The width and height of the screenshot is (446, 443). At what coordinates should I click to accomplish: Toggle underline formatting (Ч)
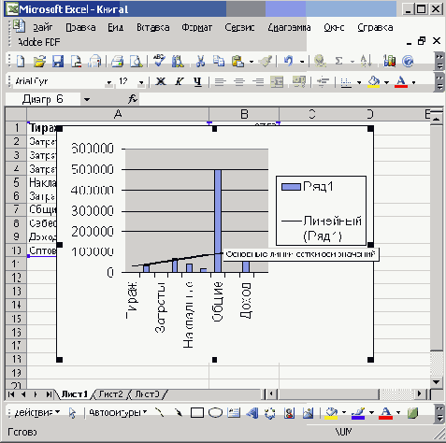click(x=197, y=81)
